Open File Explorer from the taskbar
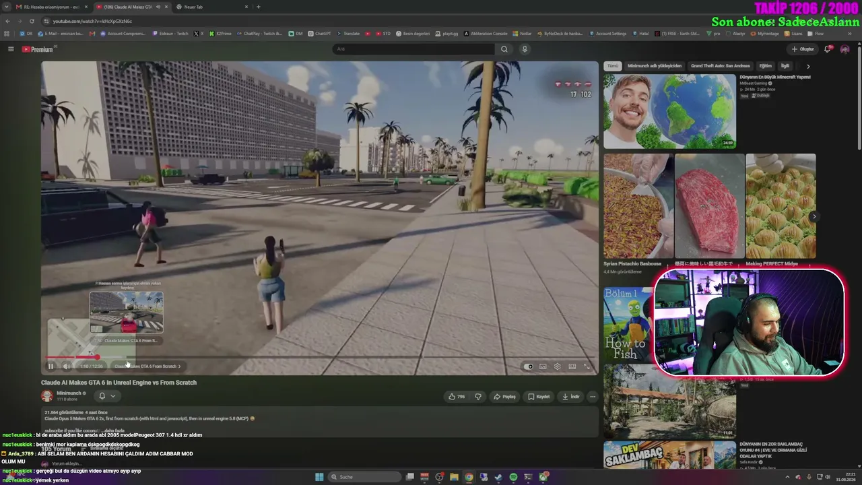 tap(454, 477)
